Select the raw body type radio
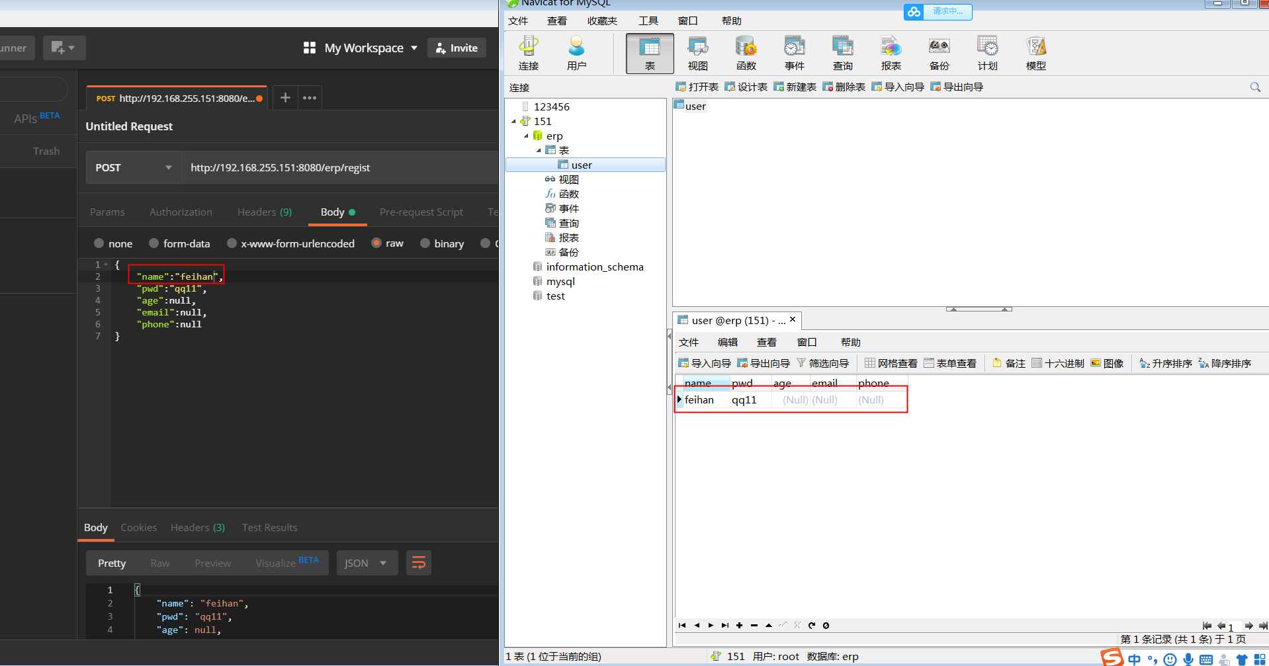Image resolution: width=1269 pixels, height=666 pixels. 376,243
